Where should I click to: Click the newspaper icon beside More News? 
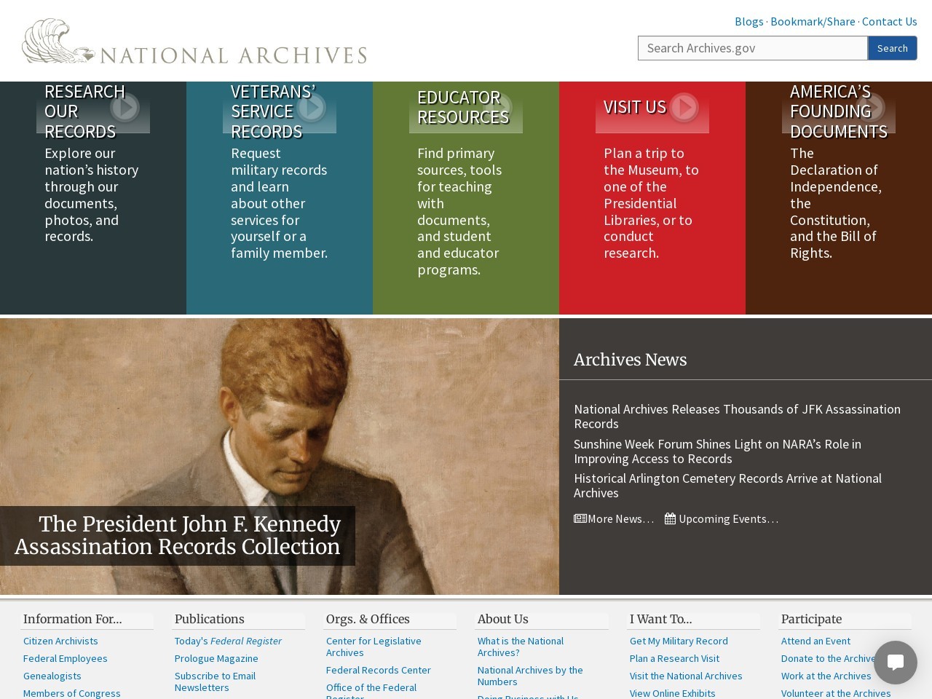(x=580, y=518)
